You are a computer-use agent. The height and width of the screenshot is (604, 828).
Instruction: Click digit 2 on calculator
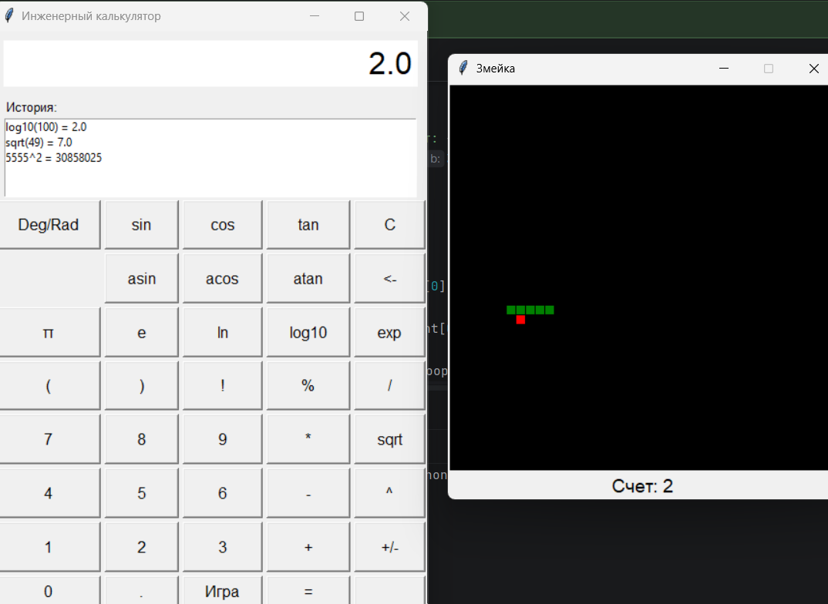pos(142,547)
